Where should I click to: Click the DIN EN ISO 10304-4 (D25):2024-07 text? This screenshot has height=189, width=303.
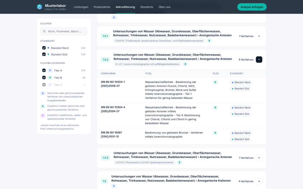pos(113,109)
